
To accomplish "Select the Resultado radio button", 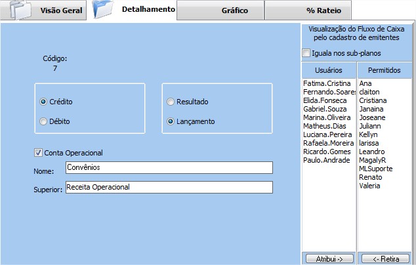I will coord(171,102).
